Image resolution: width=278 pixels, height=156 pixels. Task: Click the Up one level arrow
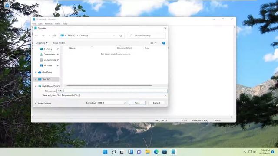(x=55, y=36)
